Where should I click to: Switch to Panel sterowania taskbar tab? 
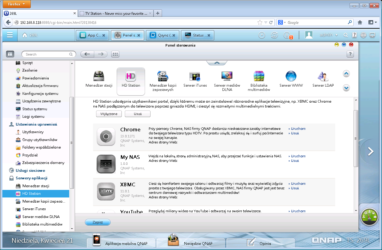[127, 35]
